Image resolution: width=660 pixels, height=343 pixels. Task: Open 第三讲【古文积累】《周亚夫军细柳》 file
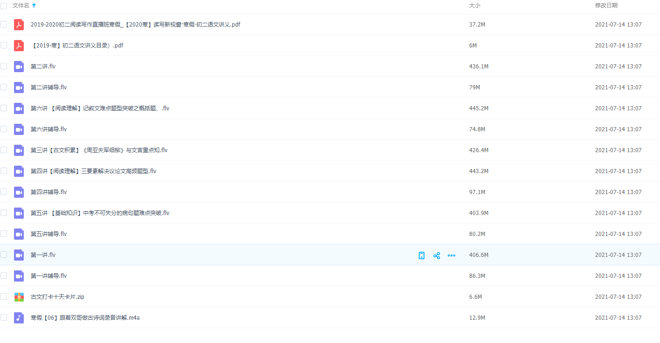(x=99, y=150)
